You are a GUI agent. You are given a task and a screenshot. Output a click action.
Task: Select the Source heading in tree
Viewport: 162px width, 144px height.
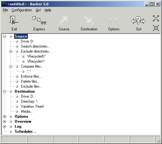point(21,36)
